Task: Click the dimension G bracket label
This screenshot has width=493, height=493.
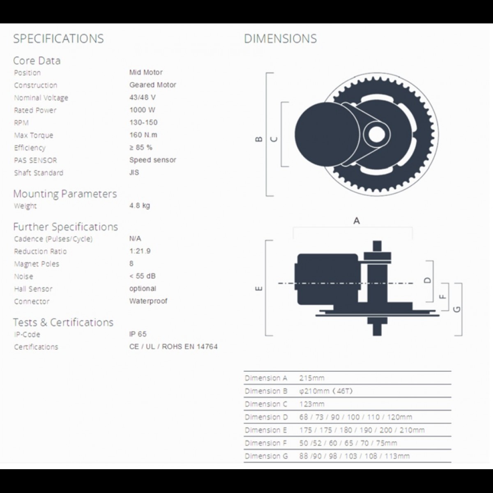Action: pos(457,309)
